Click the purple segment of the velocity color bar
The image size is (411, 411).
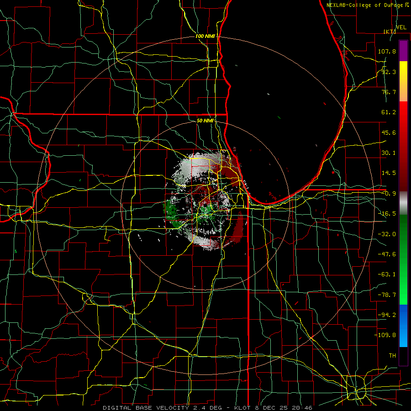[403, 51]
